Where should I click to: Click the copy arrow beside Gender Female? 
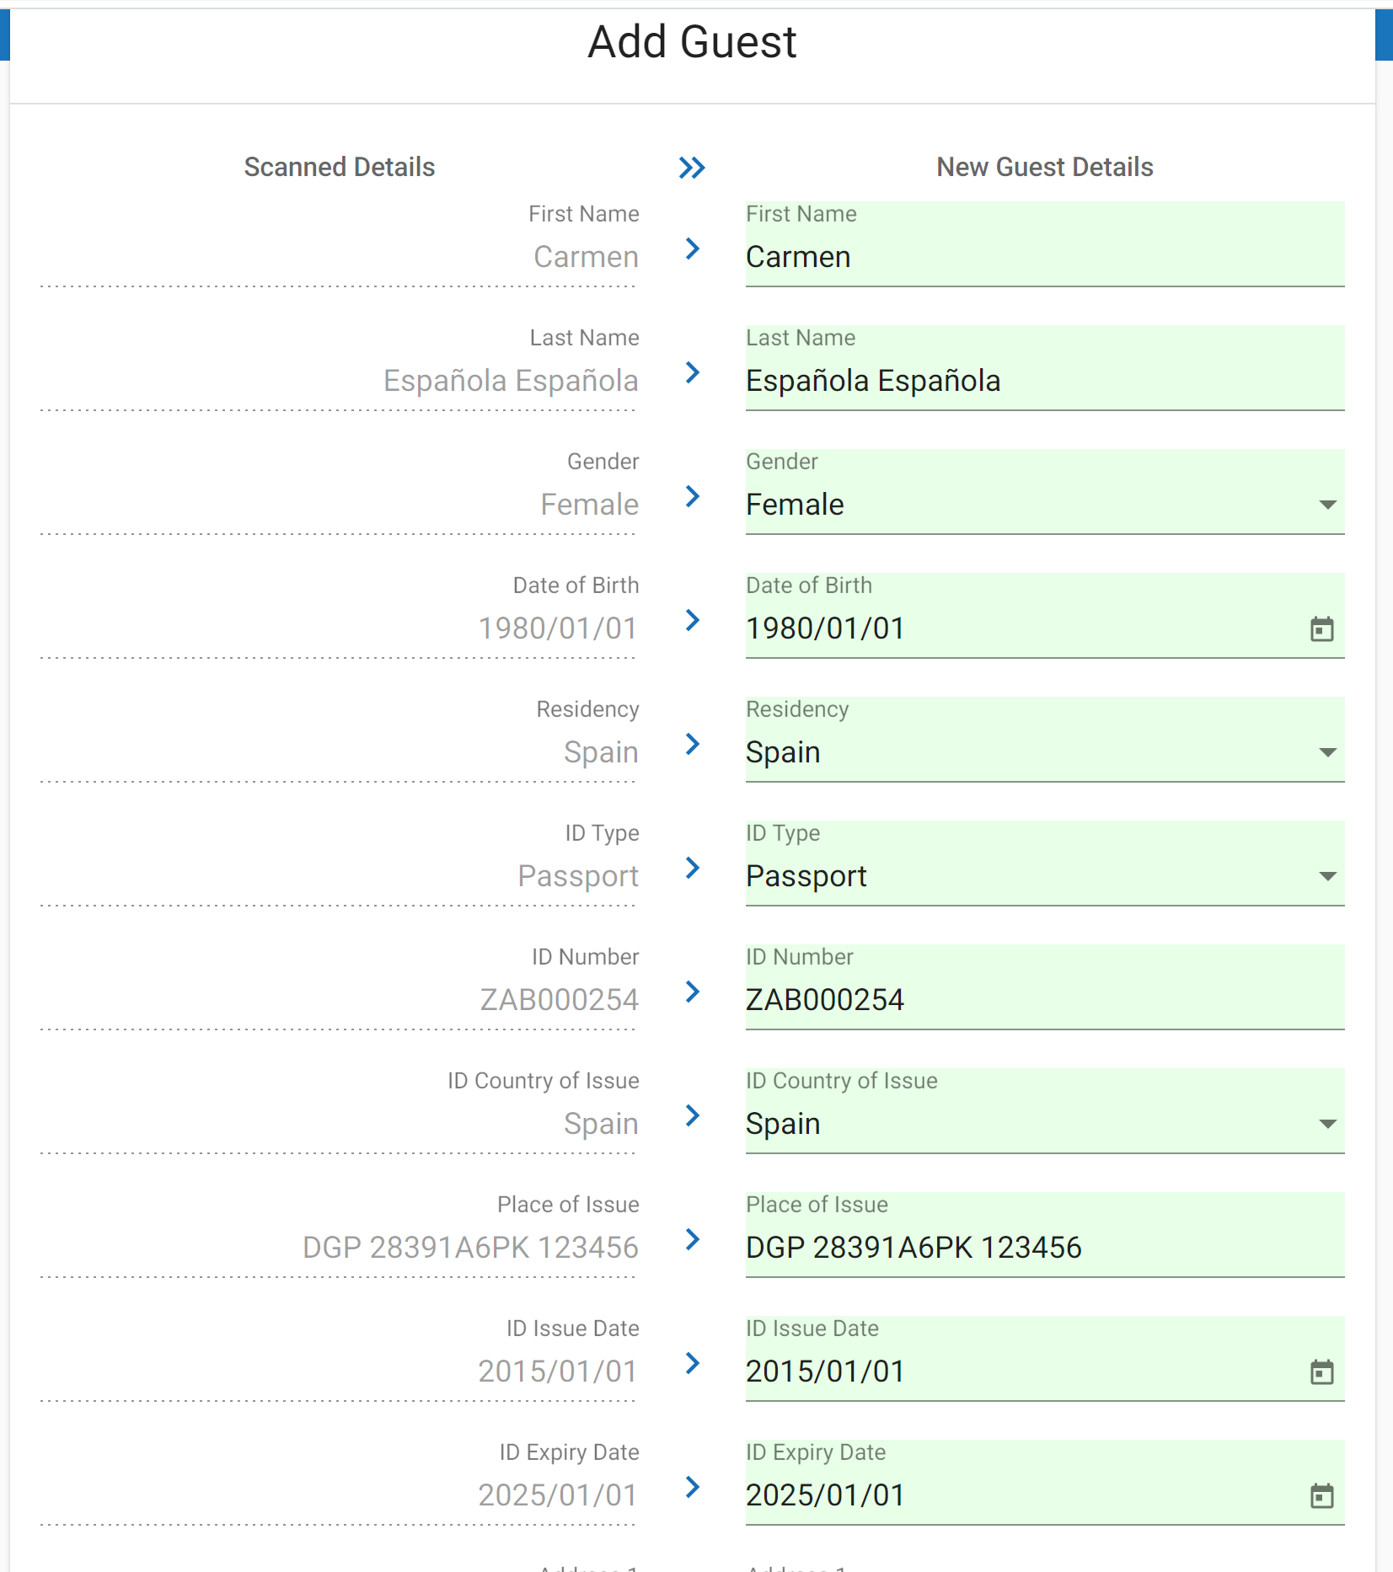(693, 497)
